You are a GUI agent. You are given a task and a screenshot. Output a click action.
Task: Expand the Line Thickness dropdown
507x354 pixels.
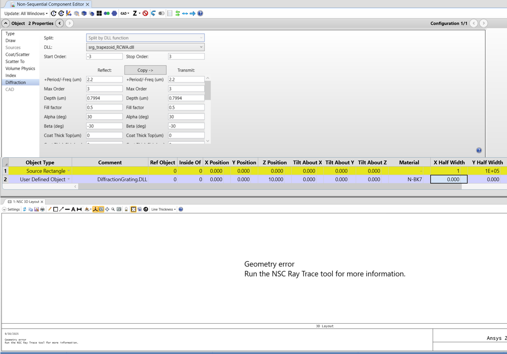163,209
